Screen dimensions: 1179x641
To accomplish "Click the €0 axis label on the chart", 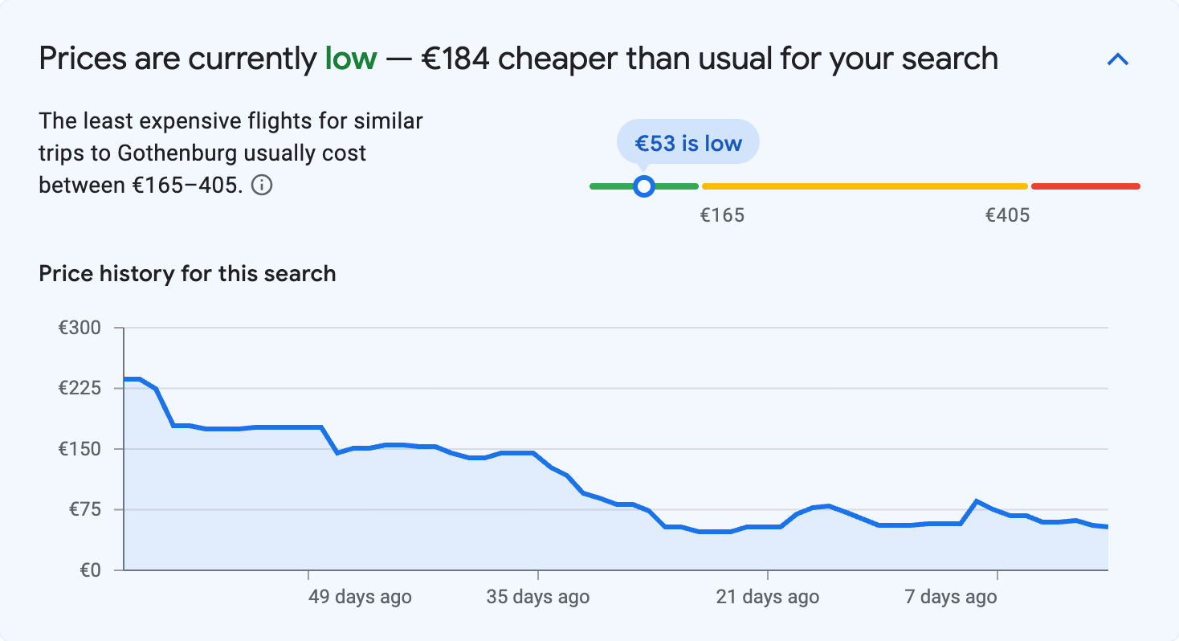I will click(88, 570).
